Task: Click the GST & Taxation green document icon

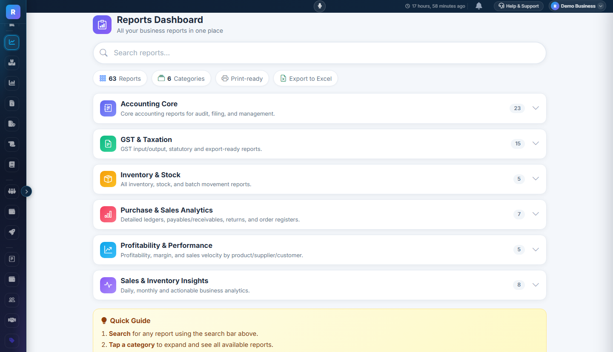Action: click(108, 144)
